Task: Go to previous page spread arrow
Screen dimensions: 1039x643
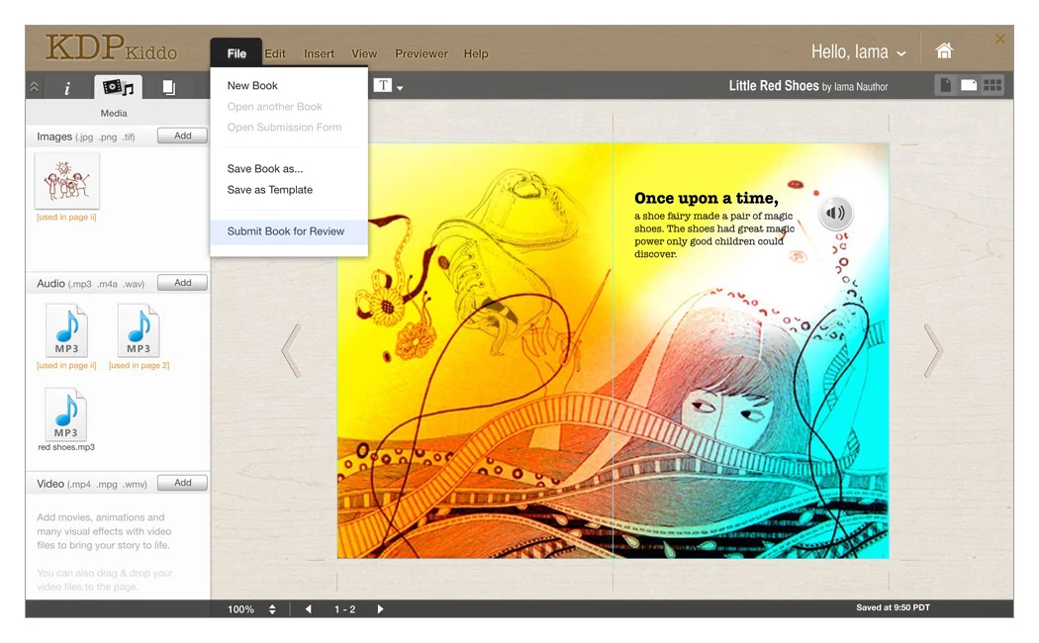Action: tap(291, 350)
